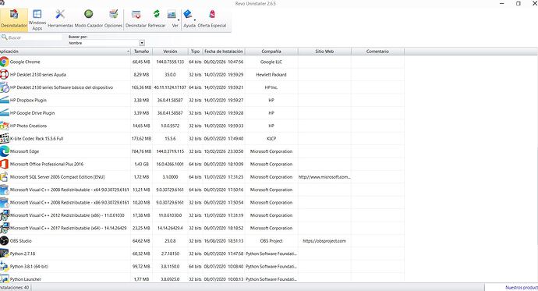Click the 1,43 GB size cell
Screen dimensions: 538x291
coord(141,164)
